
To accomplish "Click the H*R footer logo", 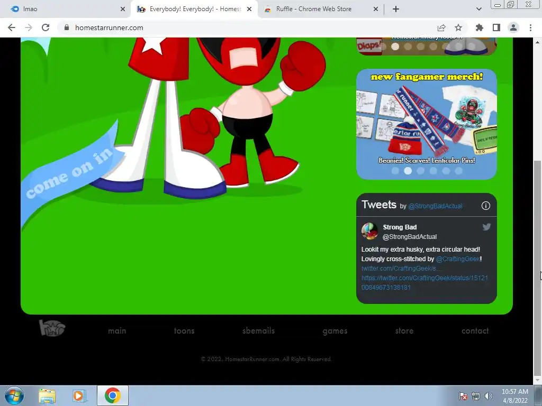I will (52, 328).
